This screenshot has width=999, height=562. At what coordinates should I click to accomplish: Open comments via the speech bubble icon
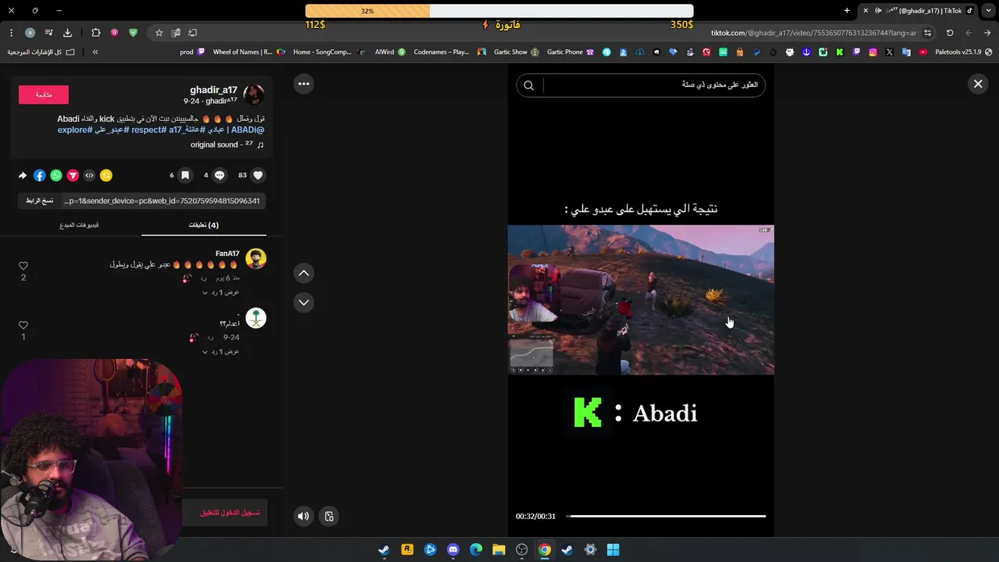[x=219, y=176]
